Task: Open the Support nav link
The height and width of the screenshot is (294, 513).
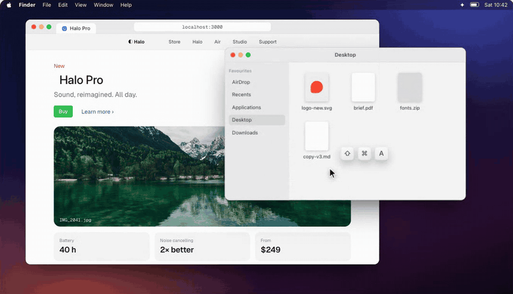Action: point(268,42)
